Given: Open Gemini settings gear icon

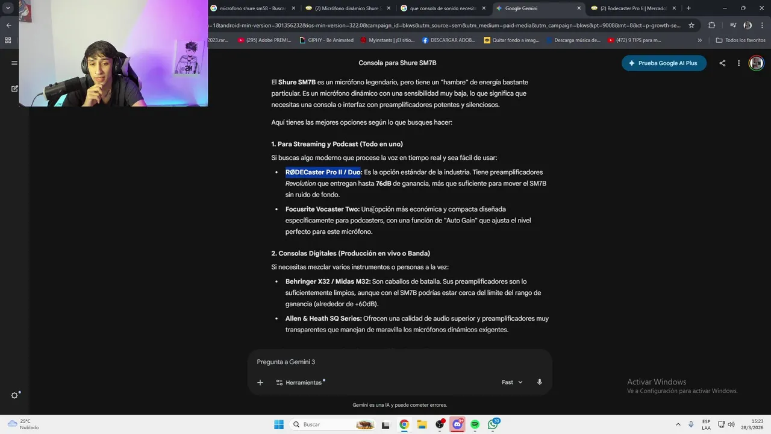Looking at the screenshot, I should pyautogui.click(x=14, y=395).
